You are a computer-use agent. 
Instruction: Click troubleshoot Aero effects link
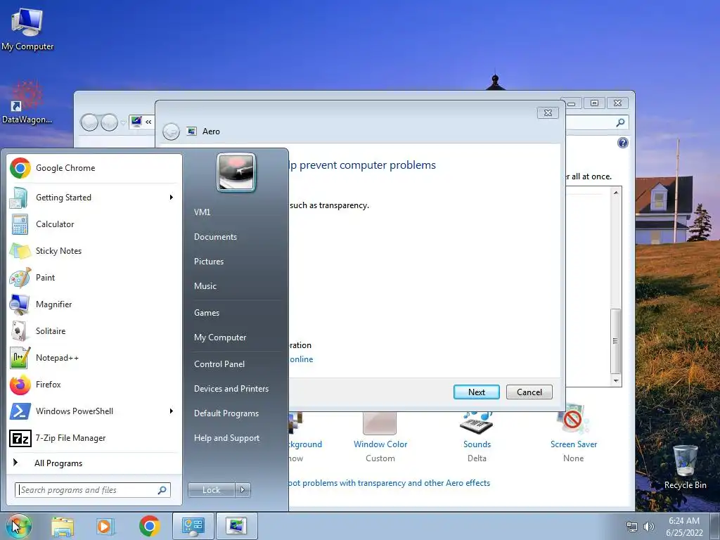click(390, 483)
